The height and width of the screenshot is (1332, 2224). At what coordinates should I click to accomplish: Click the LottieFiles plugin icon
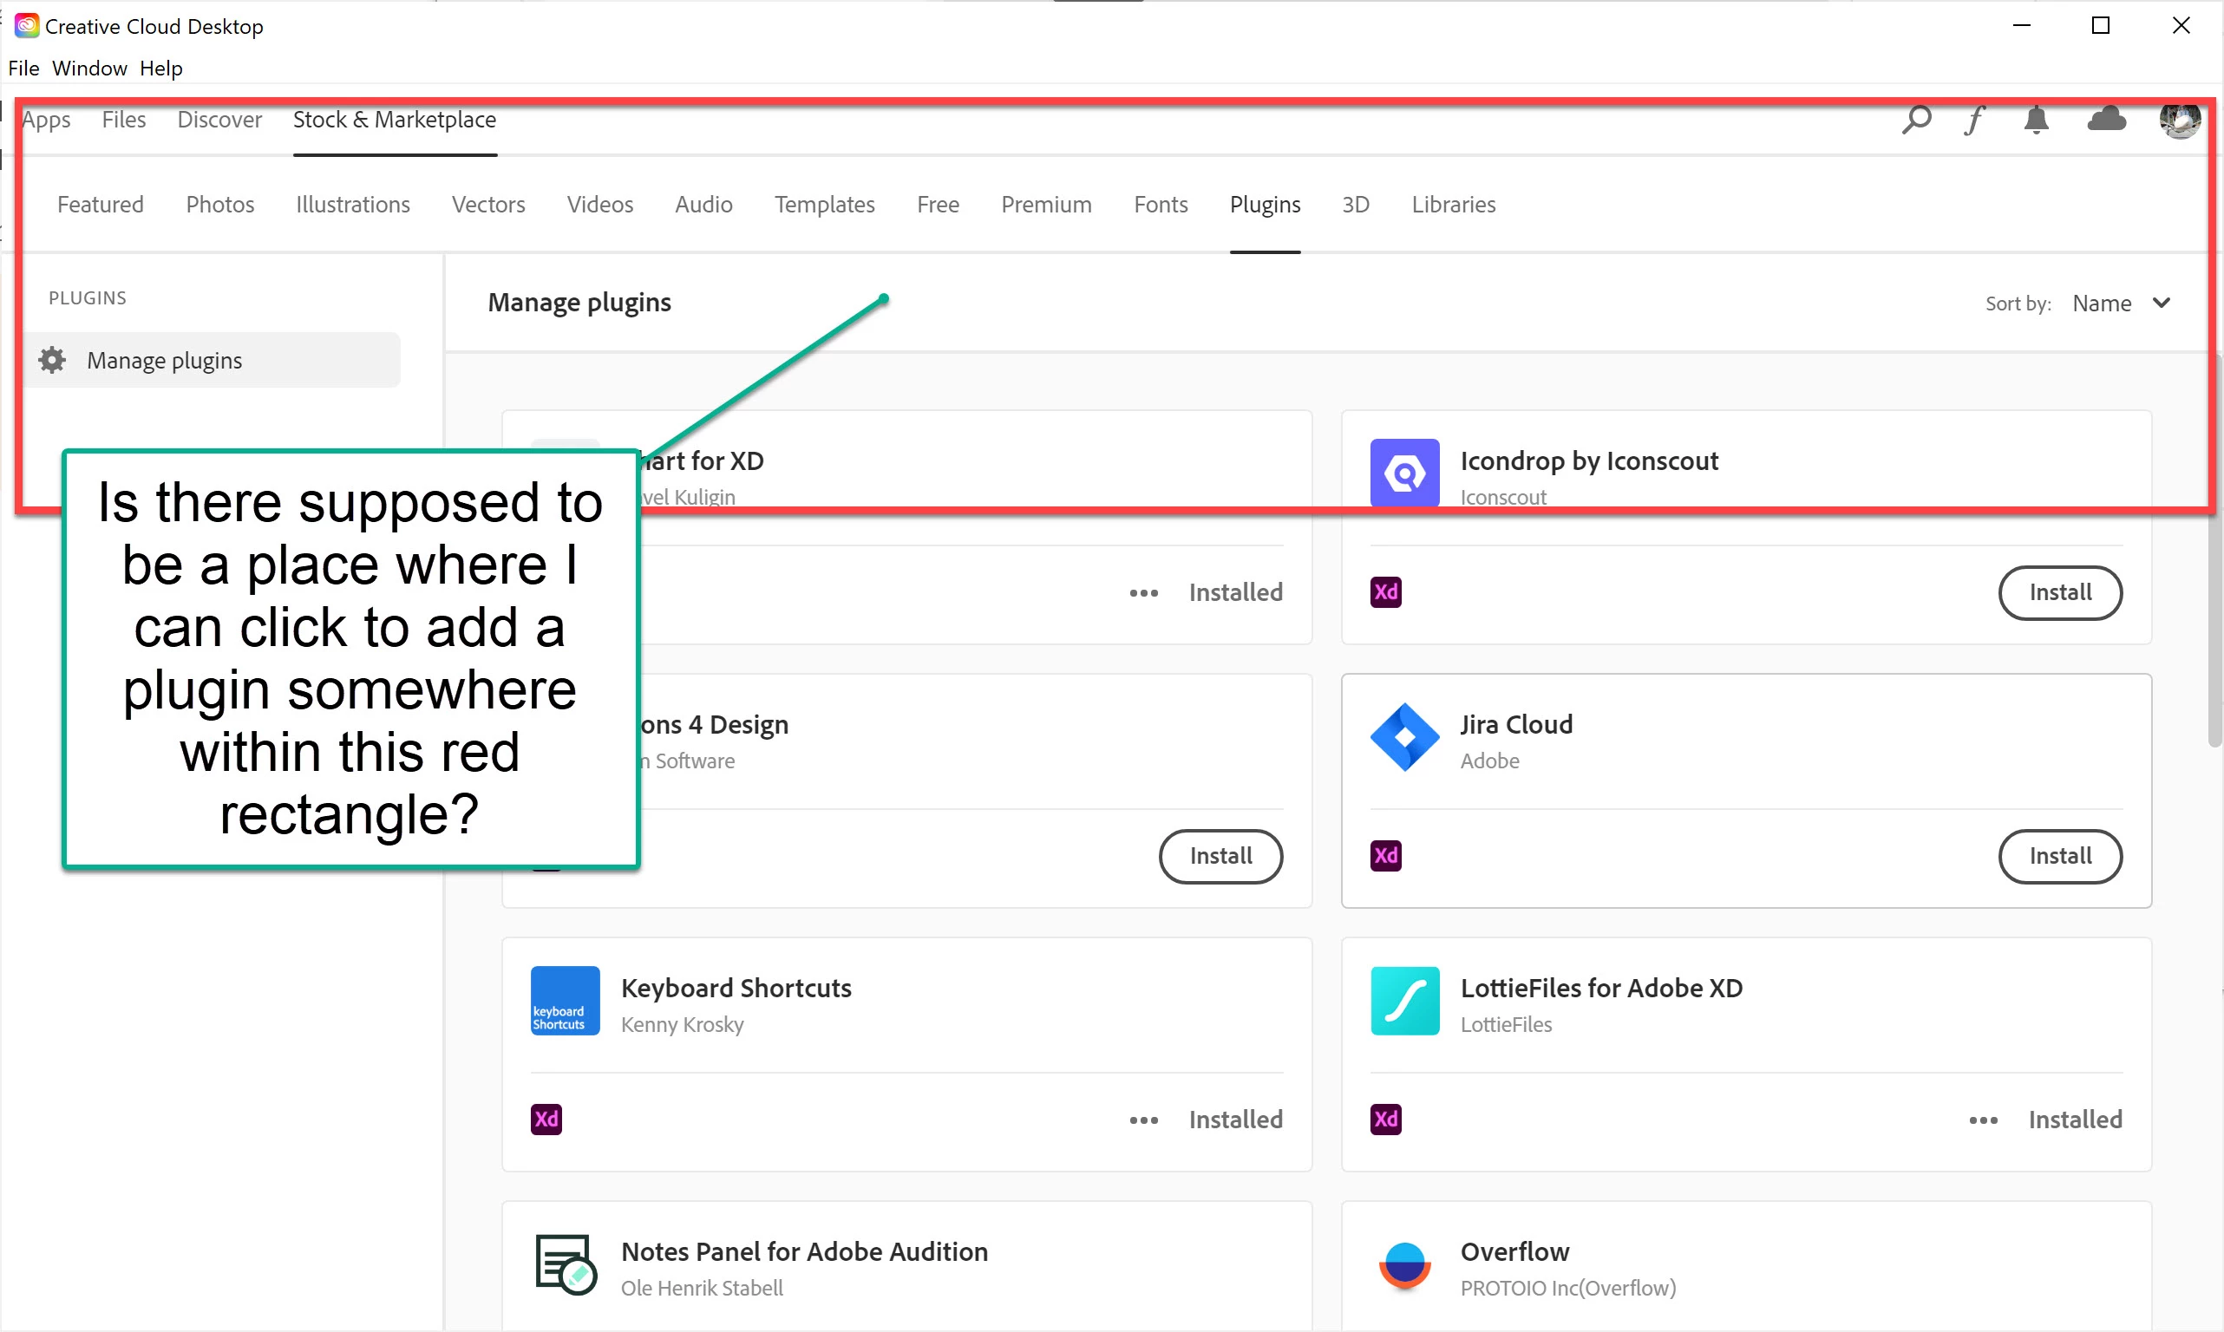(1403, 1000)
